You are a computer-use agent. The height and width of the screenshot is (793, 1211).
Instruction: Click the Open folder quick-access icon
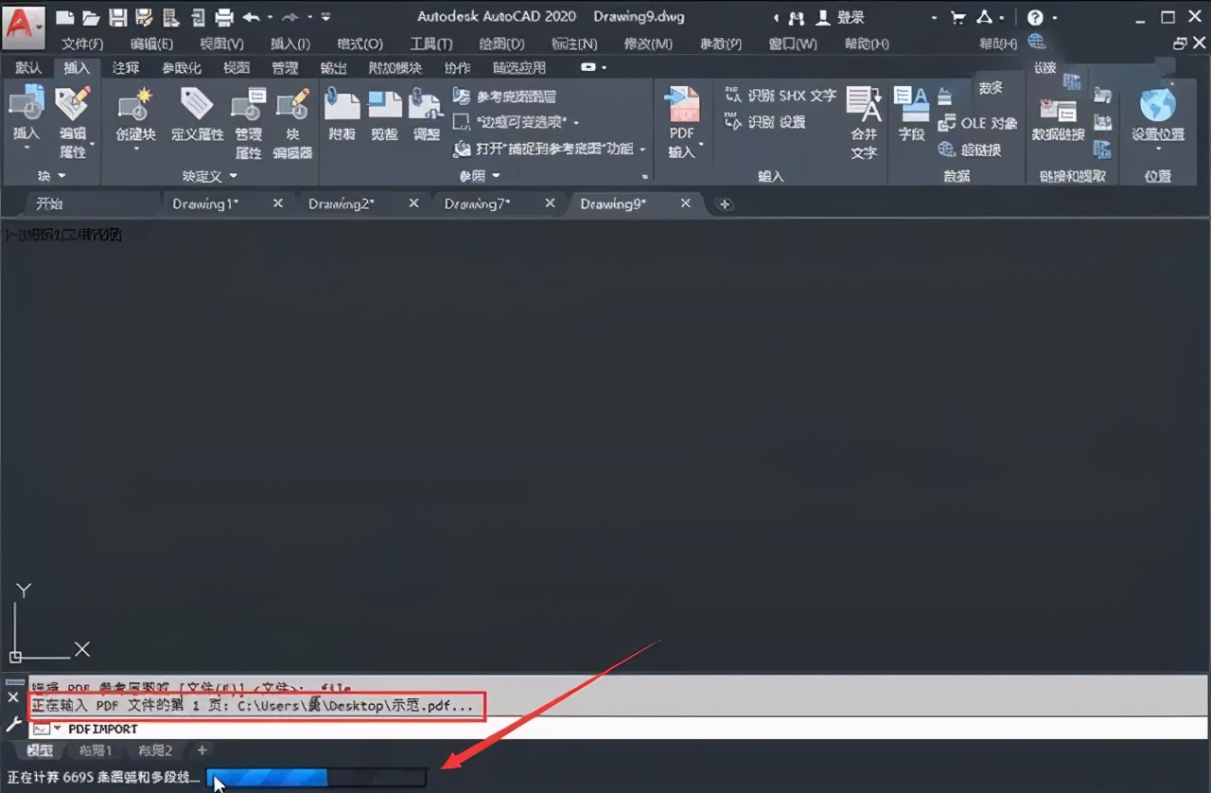(x=91, y=17)
